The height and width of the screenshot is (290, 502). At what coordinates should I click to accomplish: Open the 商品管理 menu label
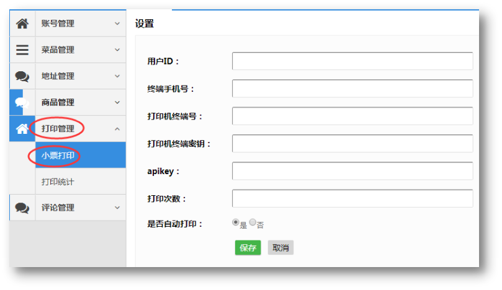pos(58,102)
